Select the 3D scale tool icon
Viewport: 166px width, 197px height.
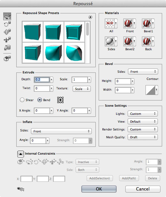[7, 48]
